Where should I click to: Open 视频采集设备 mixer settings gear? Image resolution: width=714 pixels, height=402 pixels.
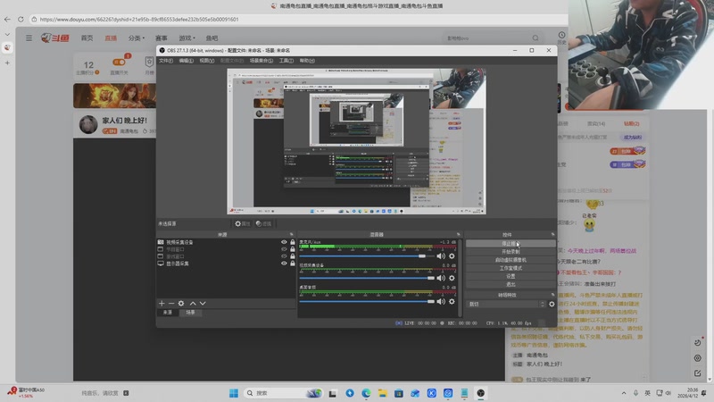tap(452, 278)
